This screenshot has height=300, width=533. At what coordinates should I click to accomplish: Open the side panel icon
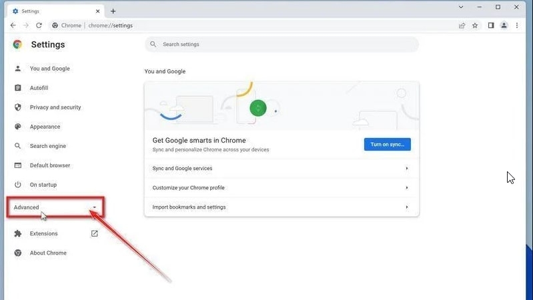click(x=491, y=25)
